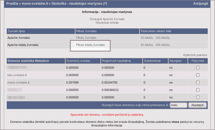This screenshot has width=215, height=130.
Task: Open Pilnas žurnalas for Apache log
Action: pyautogui.click(x=86, y=38)
